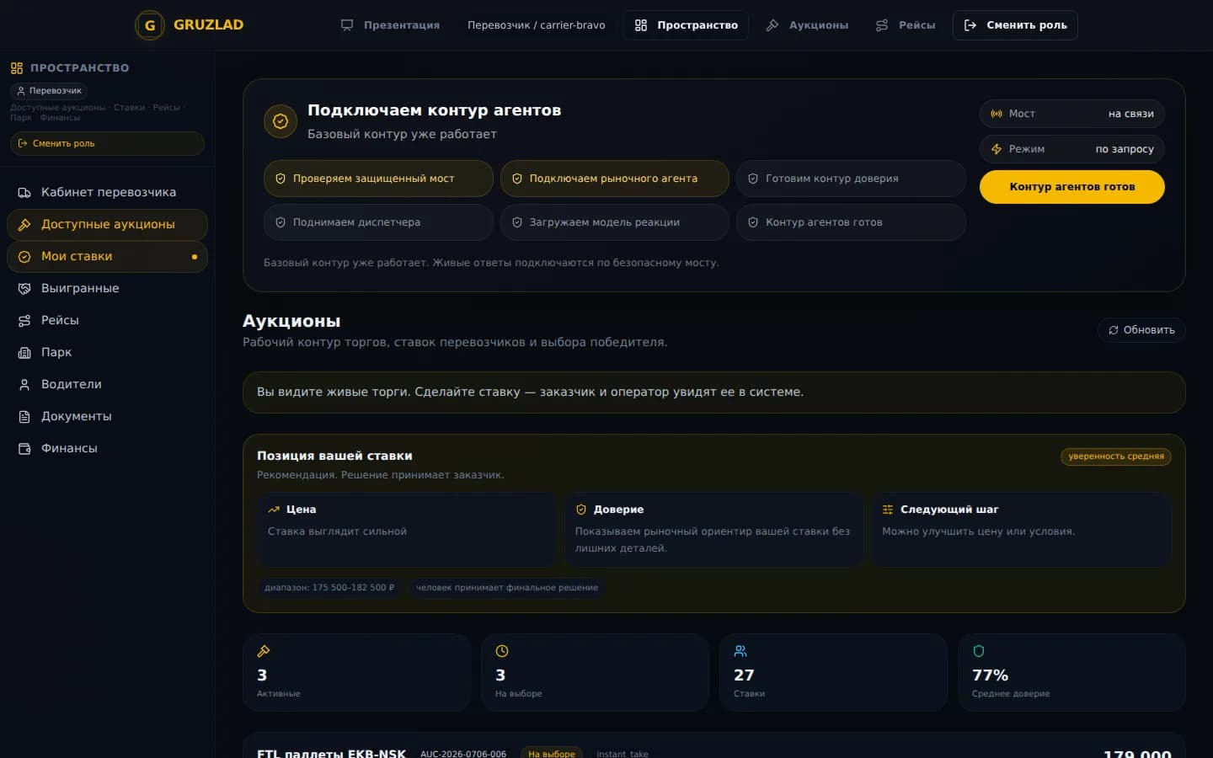Click the Водители person icon
1213x758 pixels.
(24, 384)
